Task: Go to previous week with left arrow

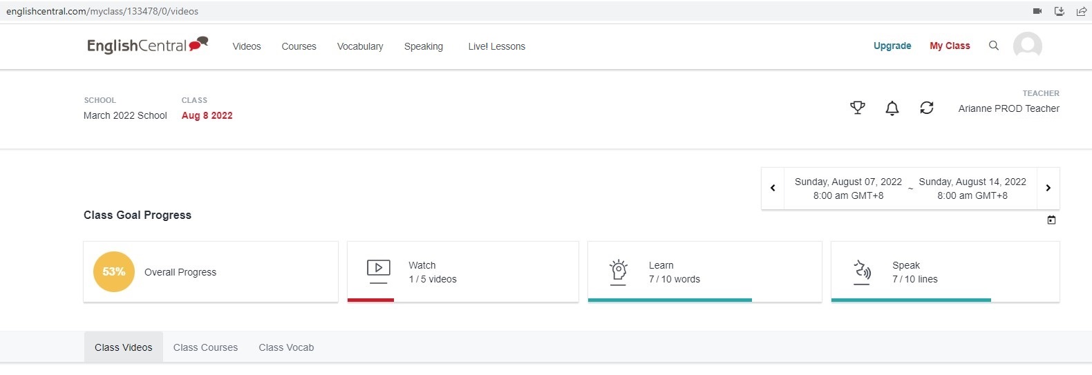Action: 773,188
